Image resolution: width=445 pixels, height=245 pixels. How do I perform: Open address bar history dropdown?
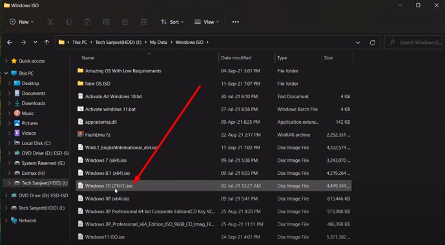[358, 43]
